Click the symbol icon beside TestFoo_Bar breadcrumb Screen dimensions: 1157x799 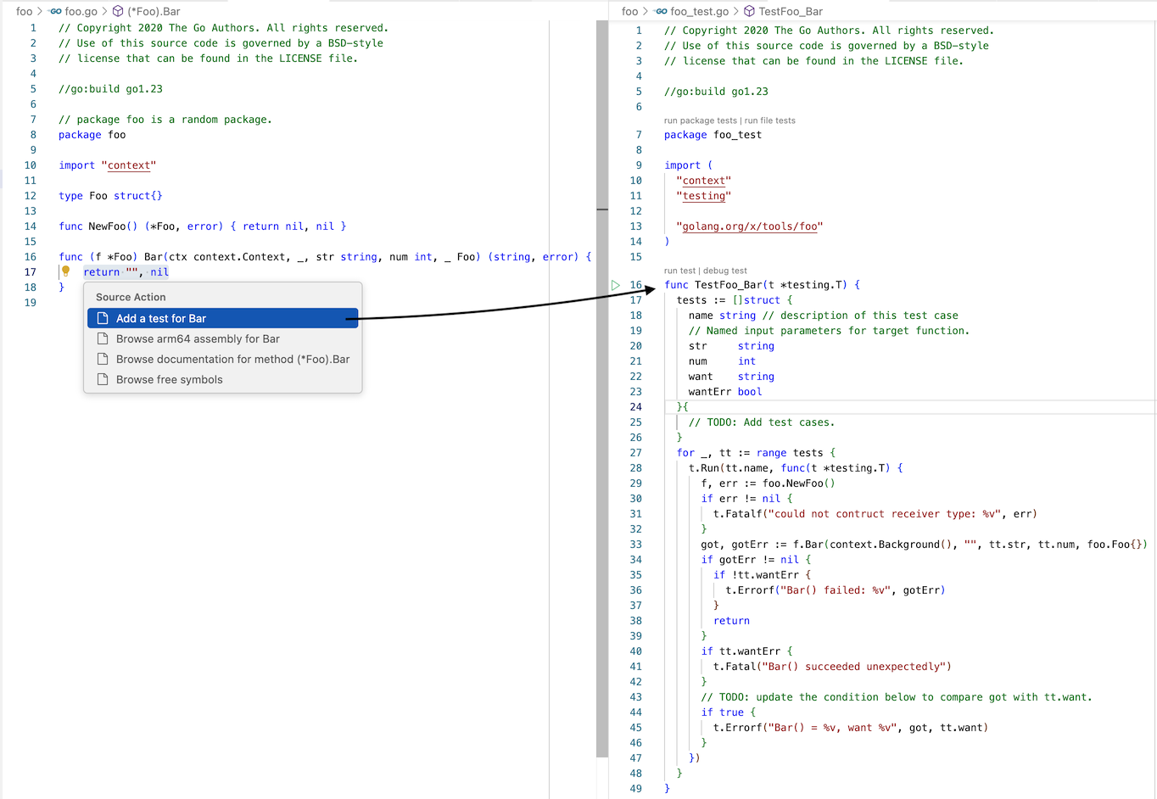point(749,11)
